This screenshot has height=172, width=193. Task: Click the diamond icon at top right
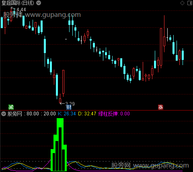(x=182, y=3)
